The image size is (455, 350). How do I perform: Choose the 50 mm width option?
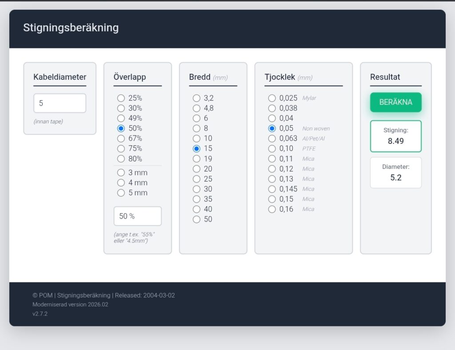[x=196, y=219]
